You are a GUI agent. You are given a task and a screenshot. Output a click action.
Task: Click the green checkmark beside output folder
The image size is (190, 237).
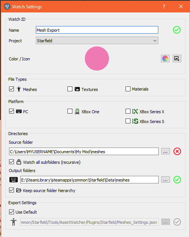(x=177, y=180)
